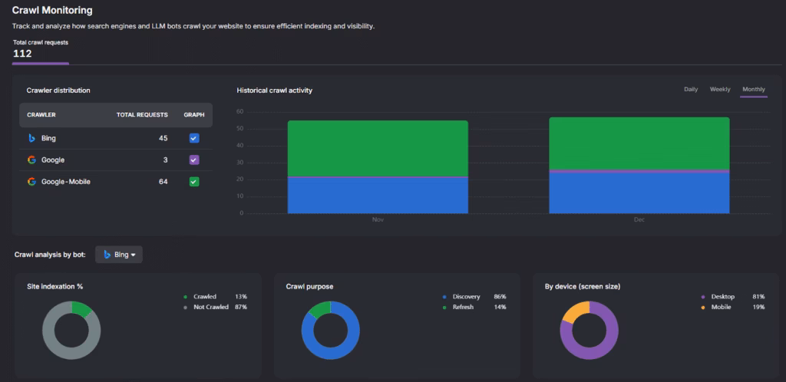Select the Total crawl requests tab

[40, 49]
